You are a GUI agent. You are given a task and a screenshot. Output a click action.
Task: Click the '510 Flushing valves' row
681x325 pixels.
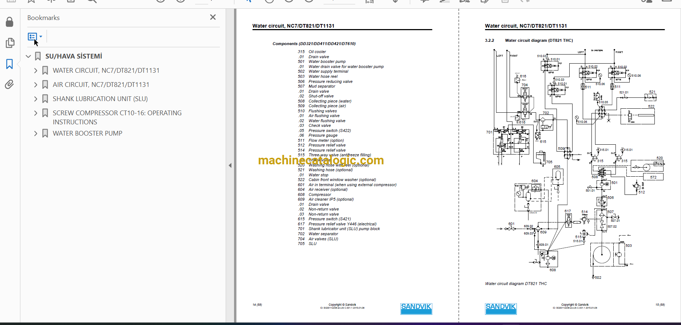coord(317,111)
